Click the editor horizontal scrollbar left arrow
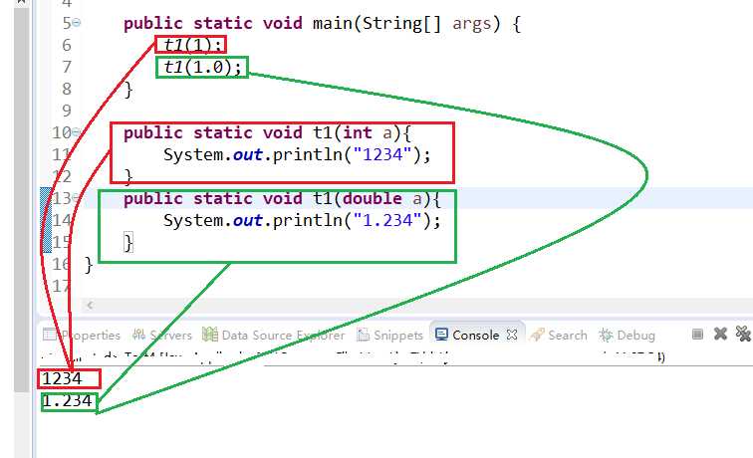This screenshot has height=458, width=753. (x=90, y=305)
